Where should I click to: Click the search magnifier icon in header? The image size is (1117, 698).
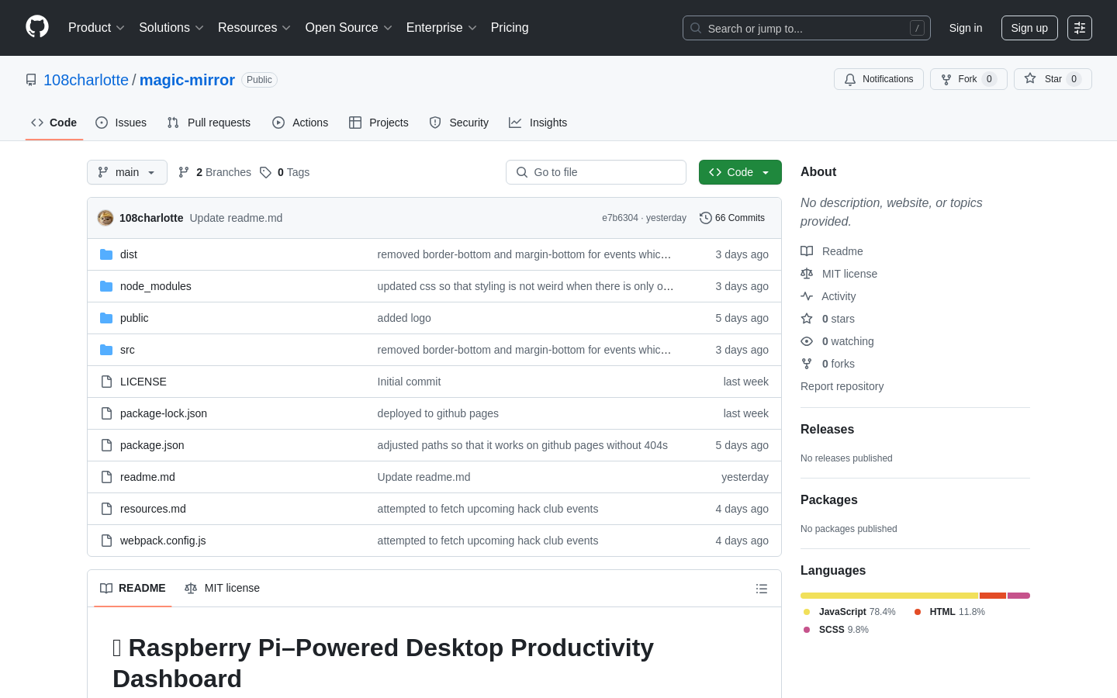696,28
